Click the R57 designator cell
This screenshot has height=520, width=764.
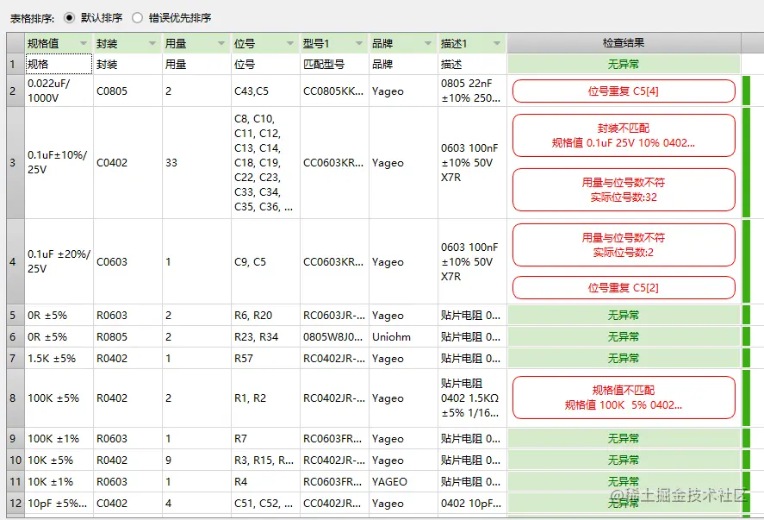tap(265, 358)
